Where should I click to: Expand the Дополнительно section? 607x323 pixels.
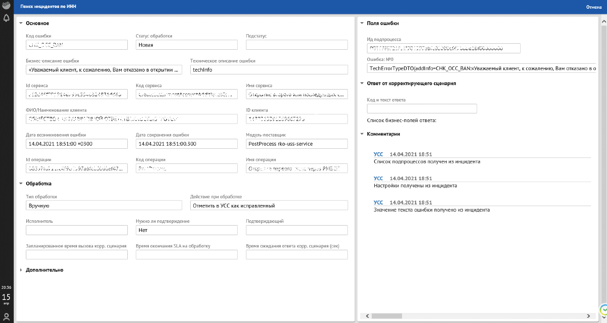[21, 270]
